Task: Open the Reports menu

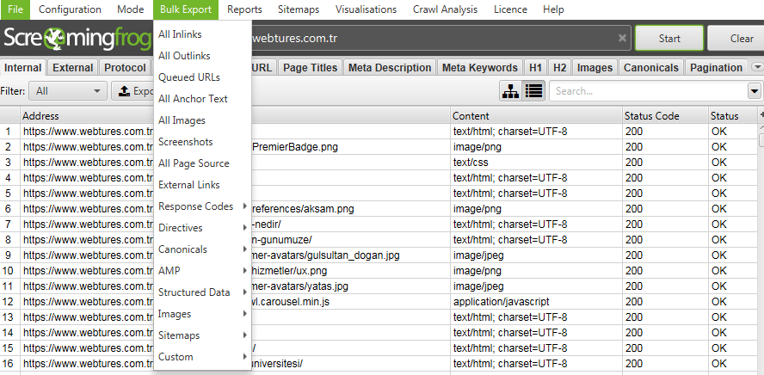Action: [244, 9]
